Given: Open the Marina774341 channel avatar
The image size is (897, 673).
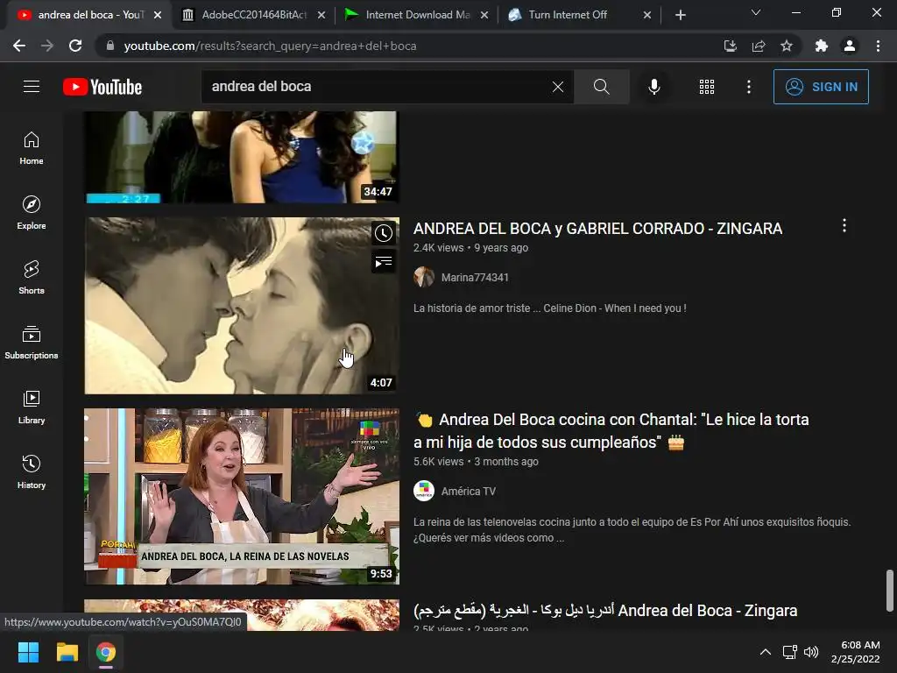Looking at the screenshot, I should tap(424, 277).
